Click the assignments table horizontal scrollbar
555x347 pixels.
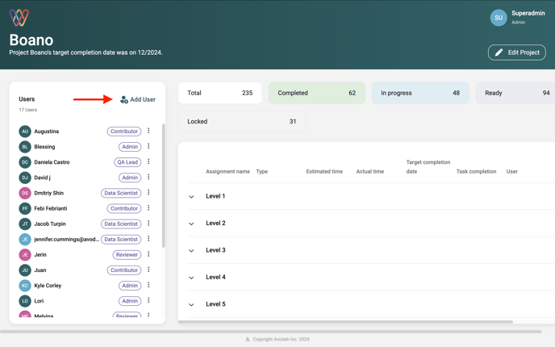345,322
